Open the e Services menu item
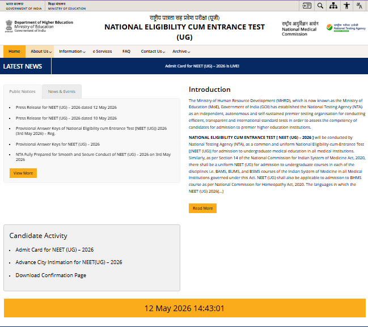Screen dimensions: 368x327 pos(102,52)
